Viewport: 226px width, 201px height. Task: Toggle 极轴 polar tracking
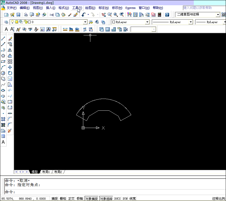coord(80,199)
